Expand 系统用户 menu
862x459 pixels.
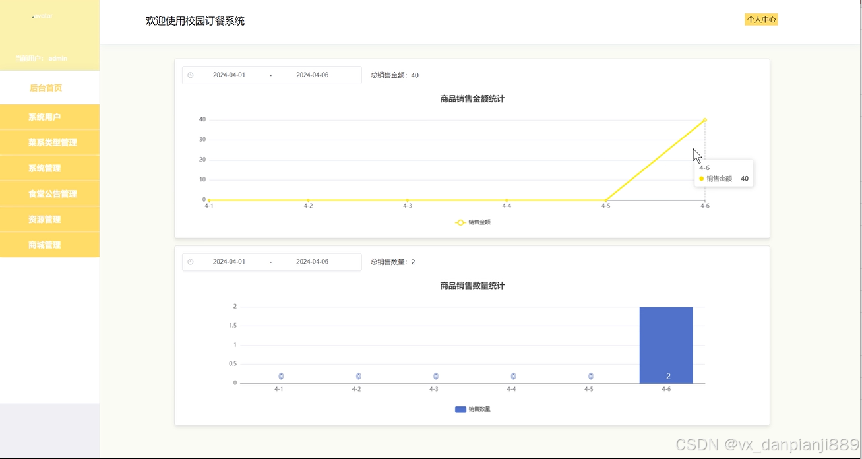pos(49,117)
